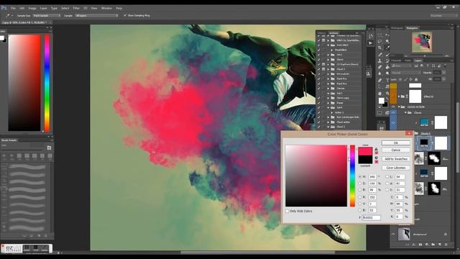Screen dimensions: 460x259
Task: Select the Move tool in the toolbox
Action: [x=387, y=35]
